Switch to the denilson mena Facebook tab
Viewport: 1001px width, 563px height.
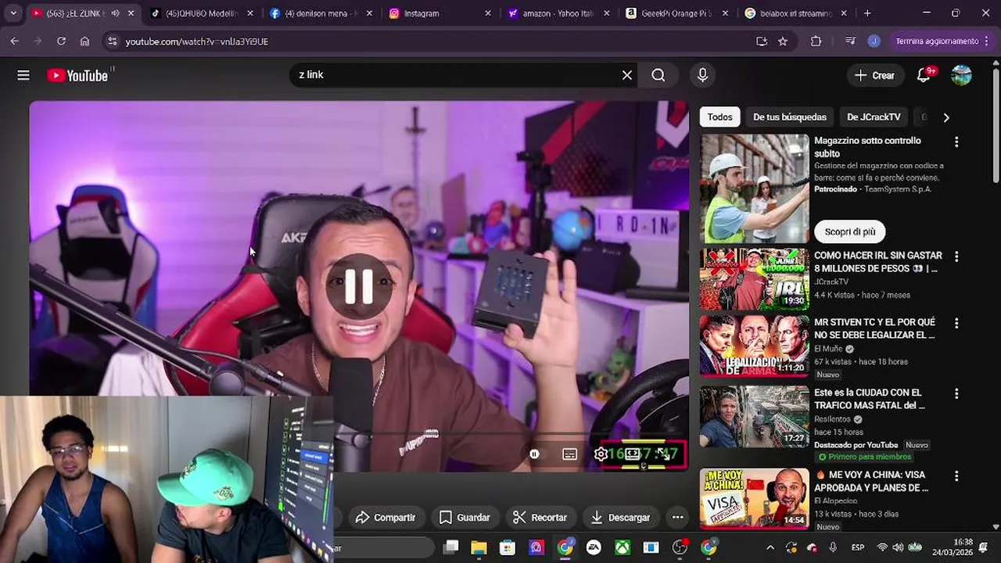(x=321, y=13)
